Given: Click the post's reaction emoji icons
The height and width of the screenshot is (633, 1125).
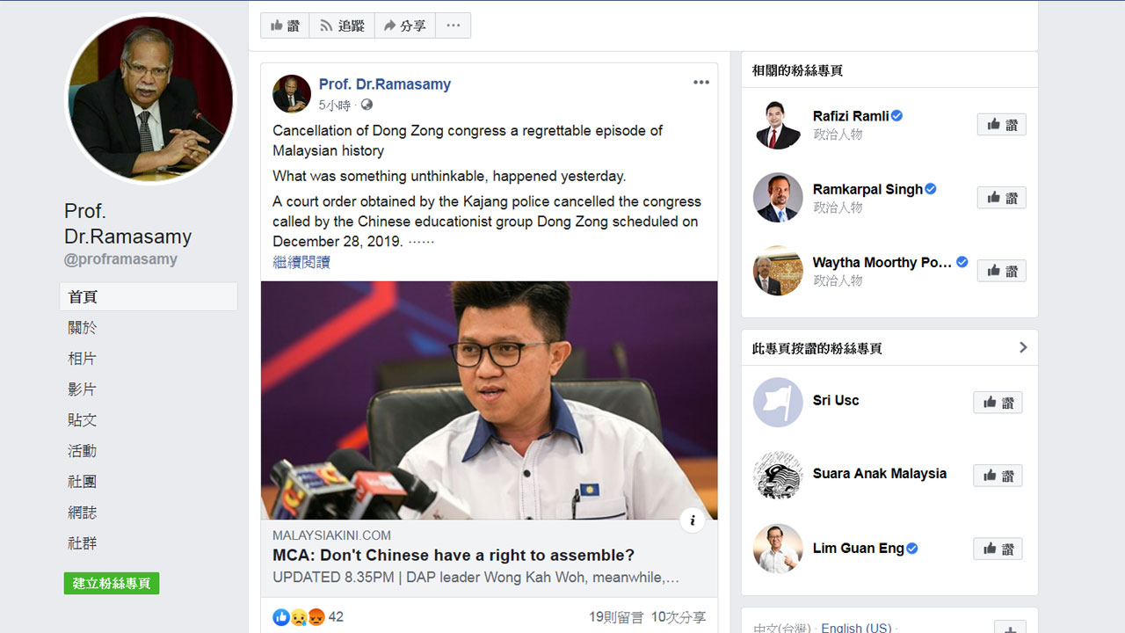Looking at the screenshot, I should point(299,617).
